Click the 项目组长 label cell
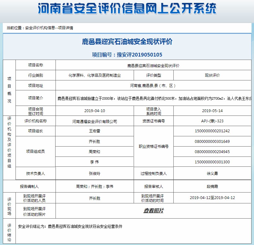Screen dimensions: 254x245 pos(35,131)
